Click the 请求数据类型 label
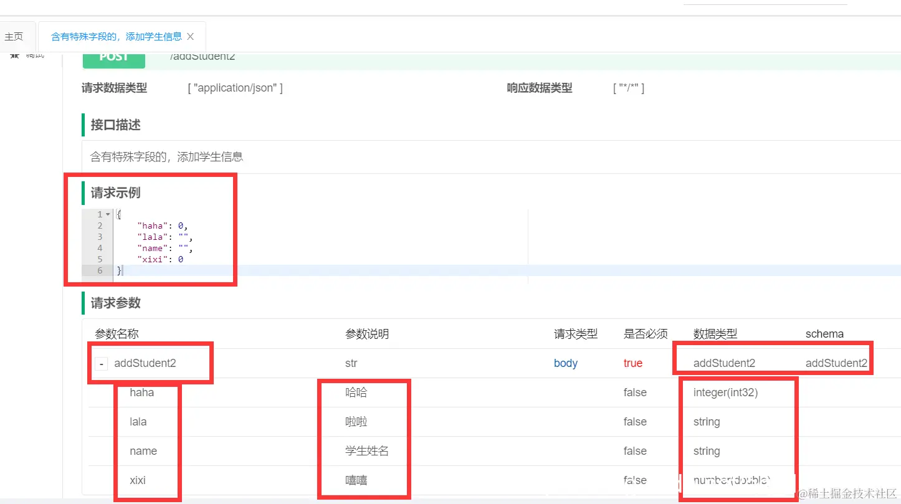 click(x=115, y=88)
